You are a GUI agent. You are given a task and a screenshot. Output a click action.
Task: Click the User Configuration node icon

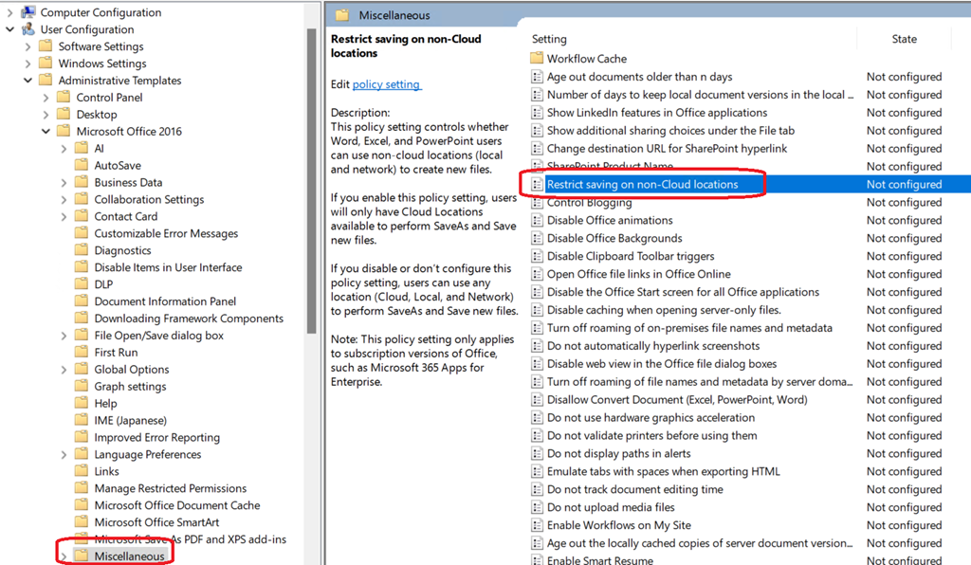[x=27, y=29]
